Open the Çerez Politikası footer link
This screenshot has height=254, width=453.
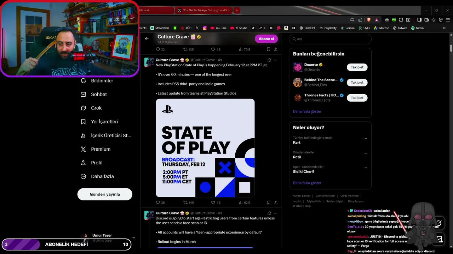(x=349, y=196)
